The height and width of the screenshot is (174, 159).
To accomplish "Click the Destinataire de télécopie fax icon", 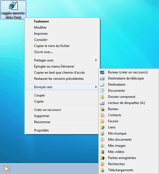I will (x=102, y=78).
